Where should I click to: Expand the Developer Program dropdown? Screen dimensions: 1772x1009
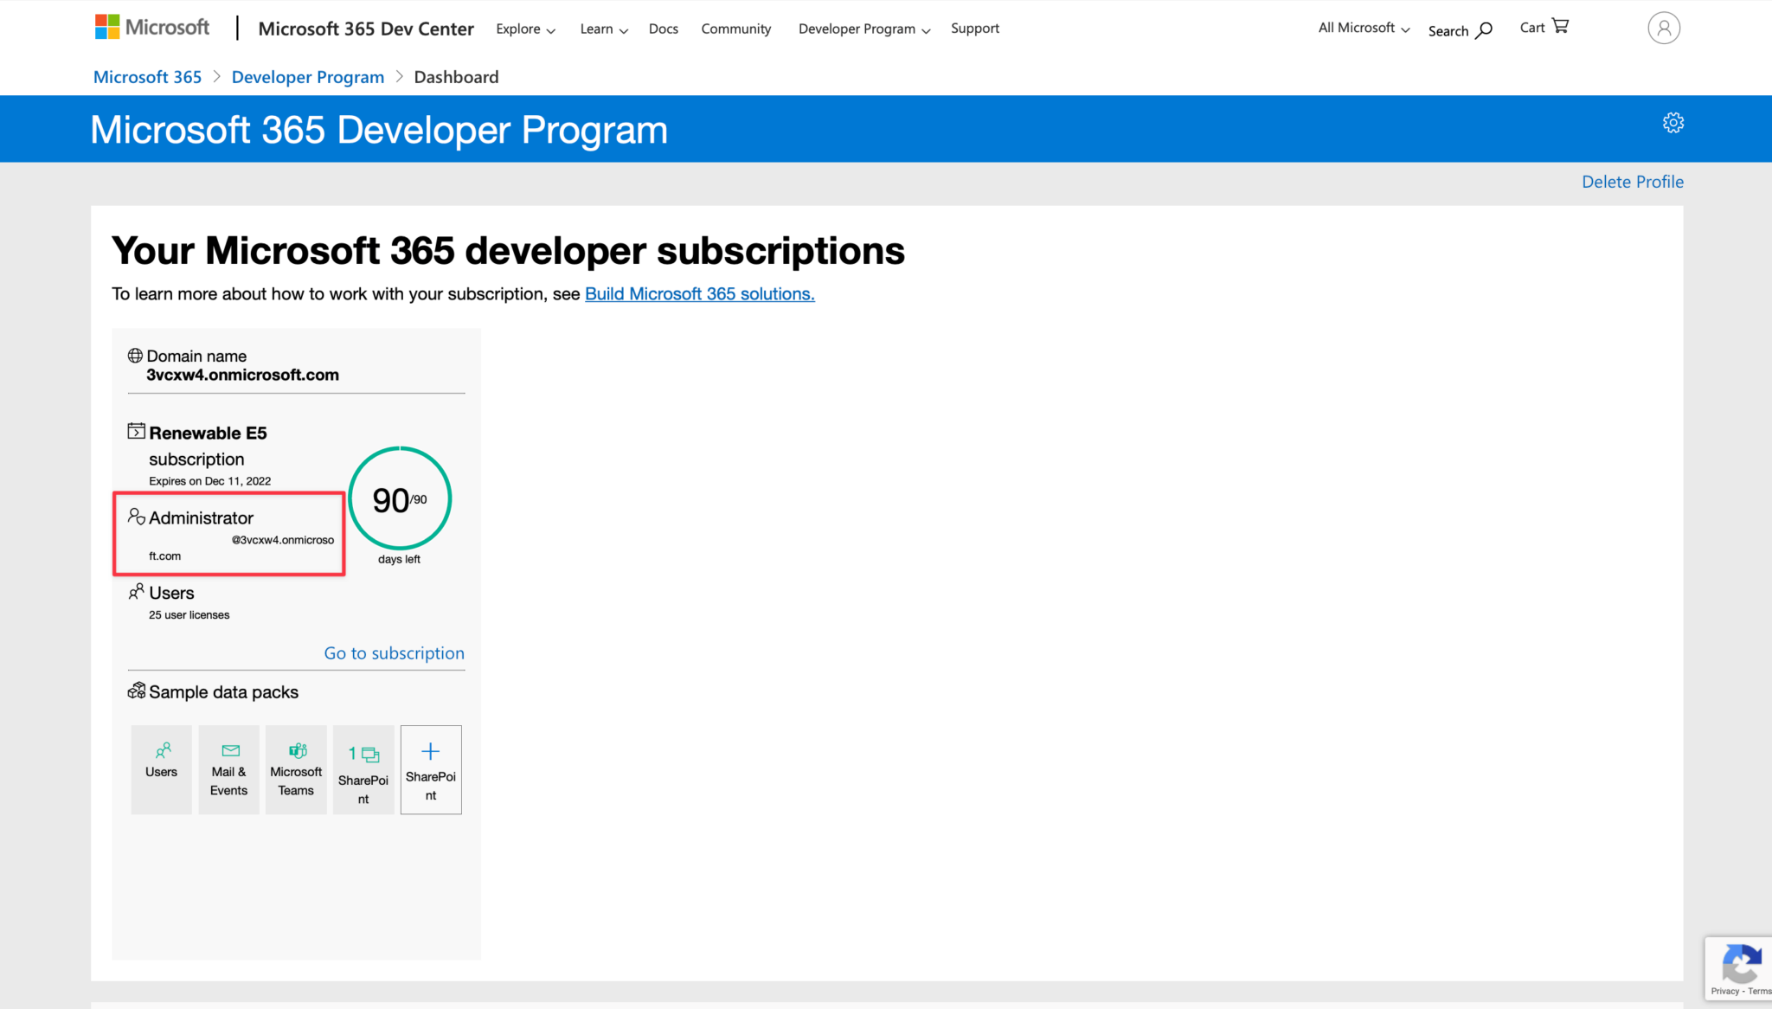[x=864, y=29]
